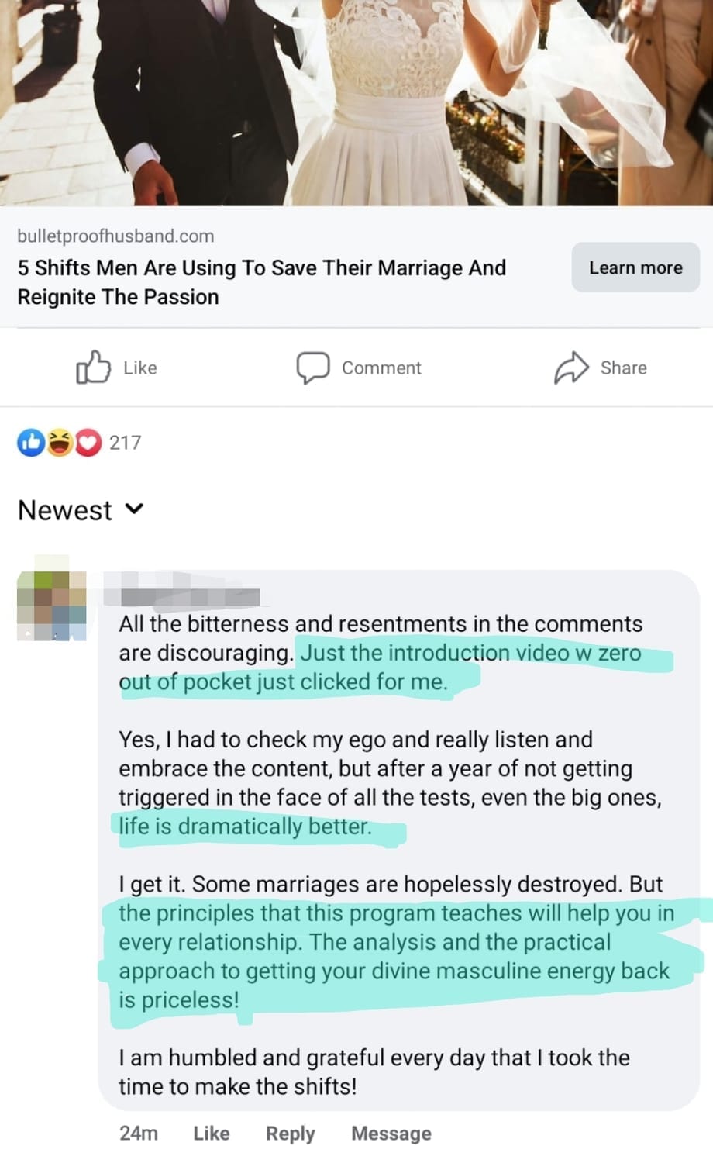Open the red heart reaction icon

click(88, 442)
